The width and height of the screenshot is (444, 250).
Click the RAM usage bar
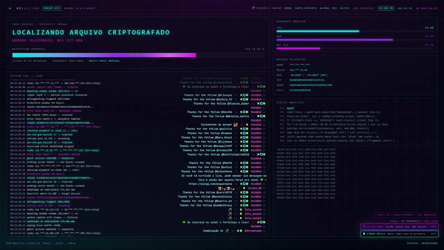coord(355,40)
